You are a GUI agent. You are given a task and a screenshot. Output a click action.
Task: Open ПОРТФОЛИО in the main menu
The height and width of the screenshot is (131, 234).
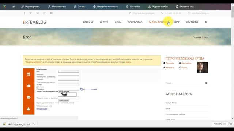[x=135, y=22]
